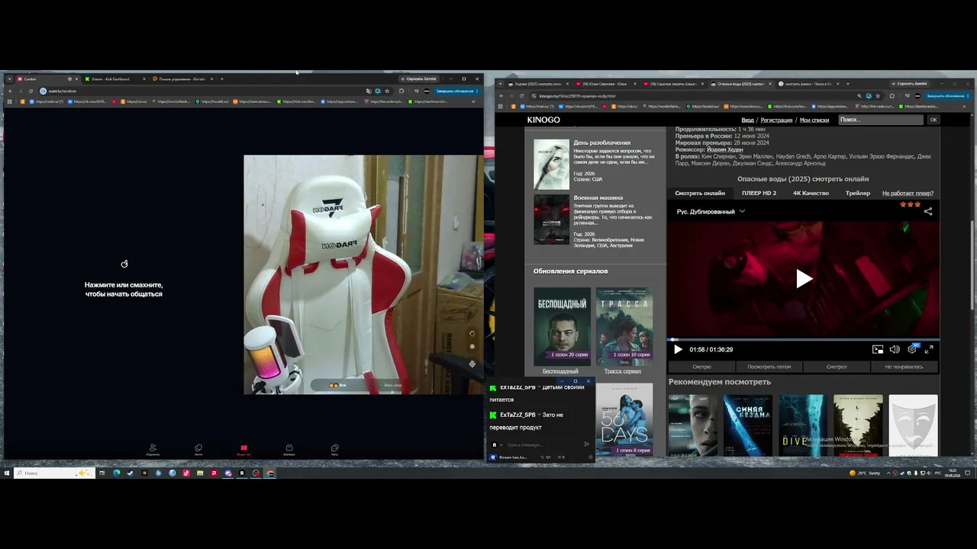Open the Военная машина poster thumbnail

[551, 219]
